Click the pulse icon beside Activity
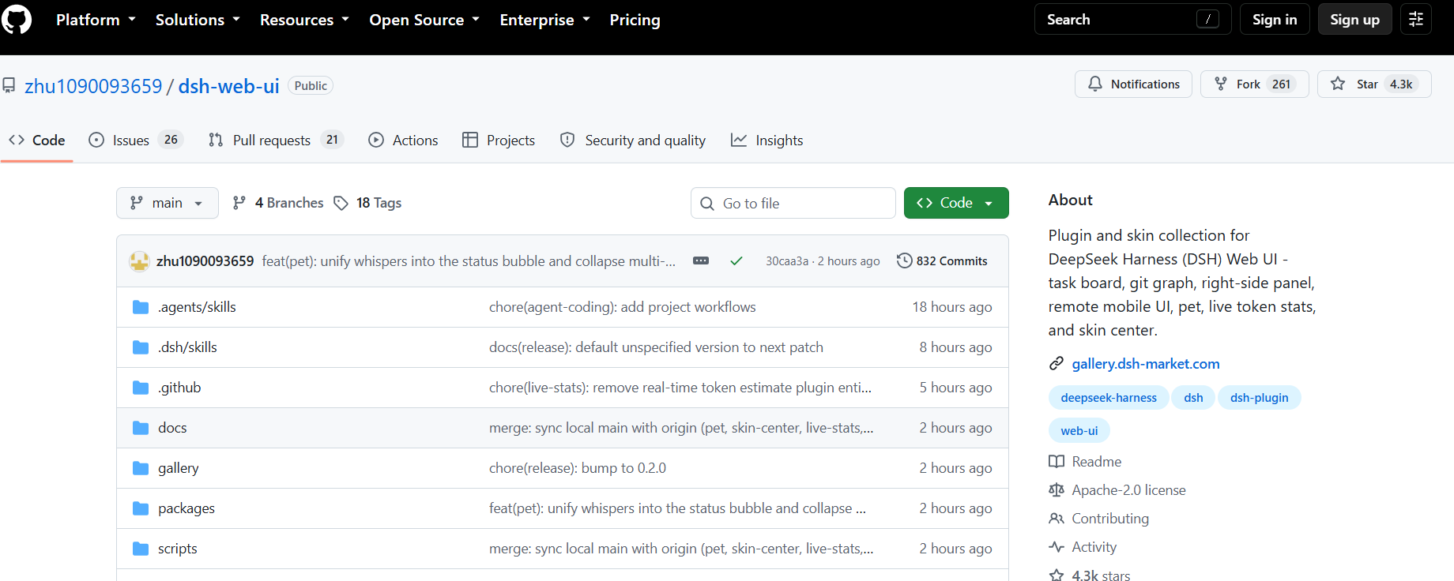 click(1056, 547)
